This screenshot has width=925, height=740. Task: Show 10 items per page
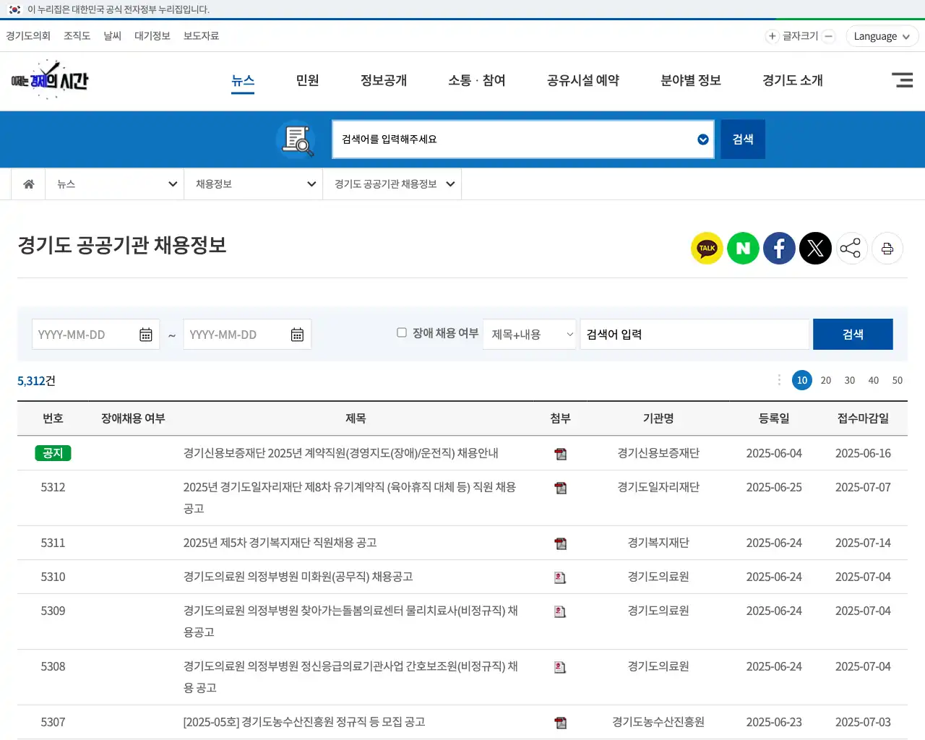click(802, 380)
